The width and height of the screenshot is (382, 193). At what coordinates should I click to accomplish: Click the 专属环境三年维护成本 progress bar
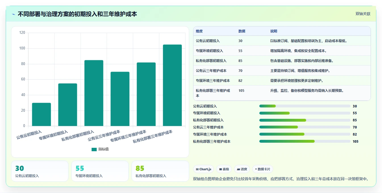(305, 134)
